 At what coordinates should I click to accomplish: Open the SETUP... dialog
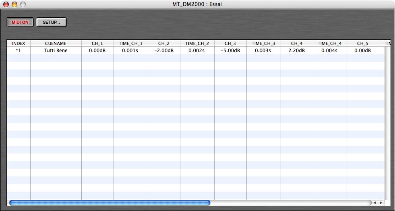point(52,22)
